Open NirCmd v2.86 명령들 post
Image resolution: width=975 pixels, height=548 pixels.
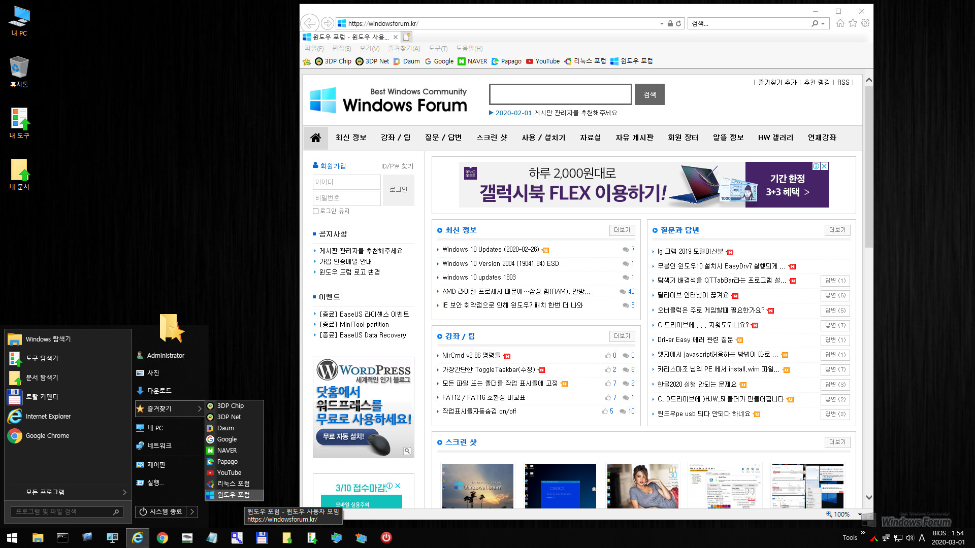[471, 356]
